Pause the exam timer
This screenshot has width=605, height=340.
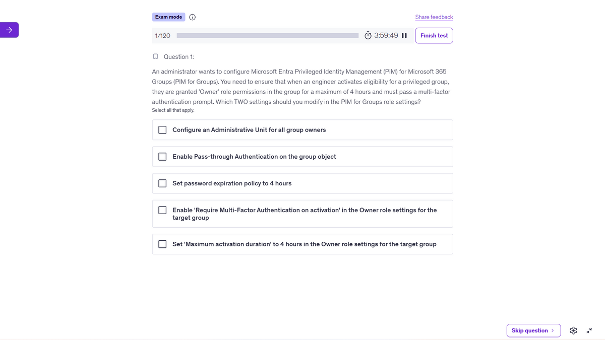click(404, 36)
